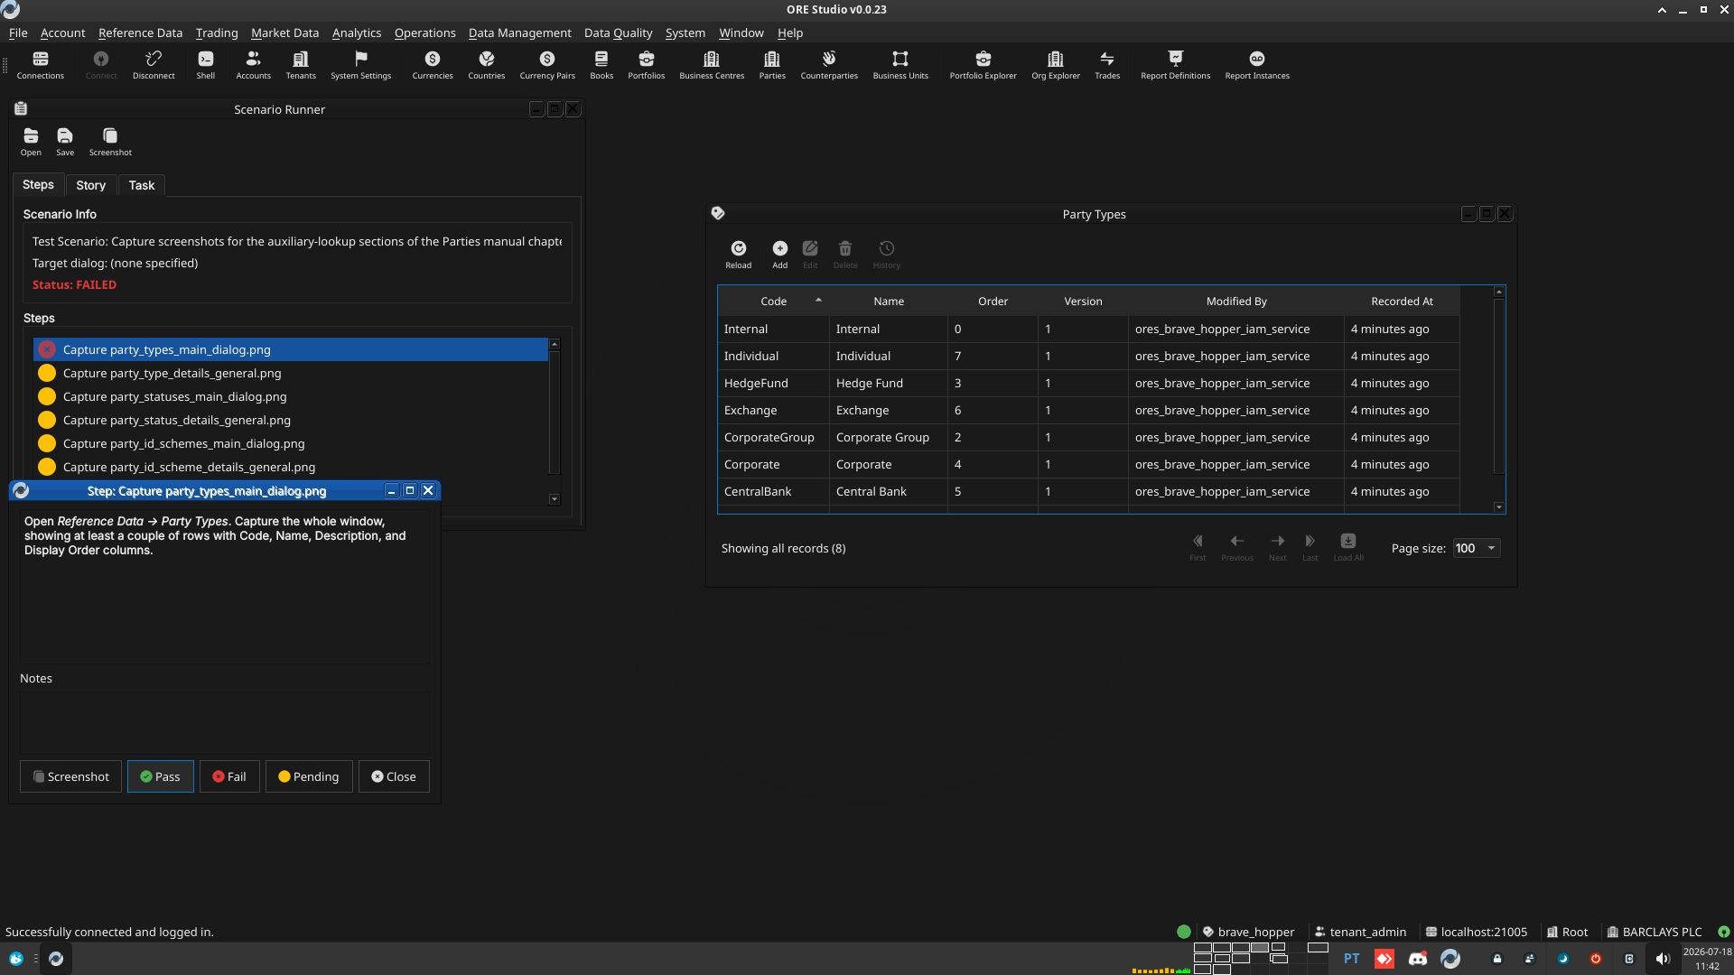Open the Page size dropdown

click(x=1477, y=548)
